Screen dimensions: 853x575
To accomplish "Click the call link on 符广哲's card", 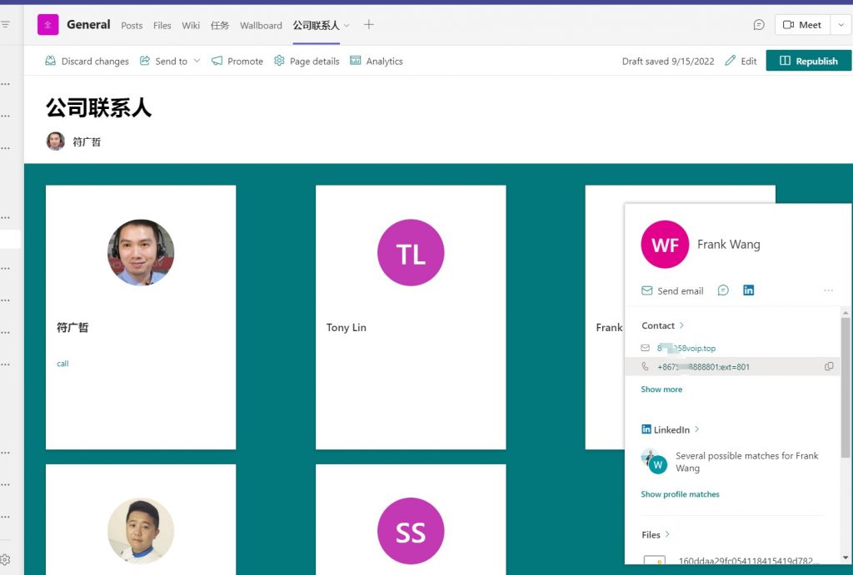I will 62,364.
